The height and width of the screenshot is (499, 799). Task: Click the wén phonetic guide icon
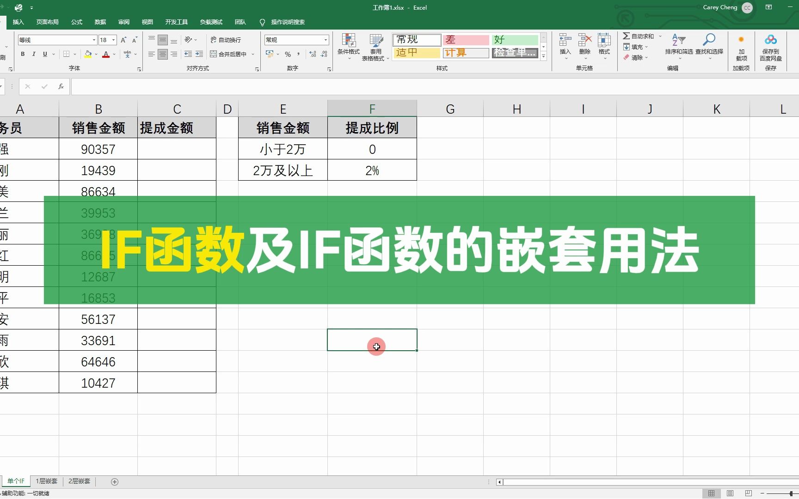[128, 54]
